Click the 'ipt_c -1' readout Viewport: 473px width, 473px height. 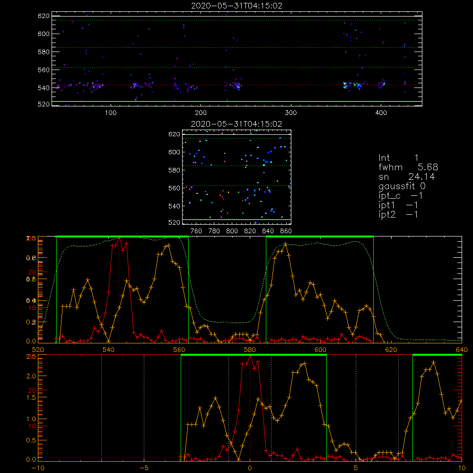[x=401, y=196]
